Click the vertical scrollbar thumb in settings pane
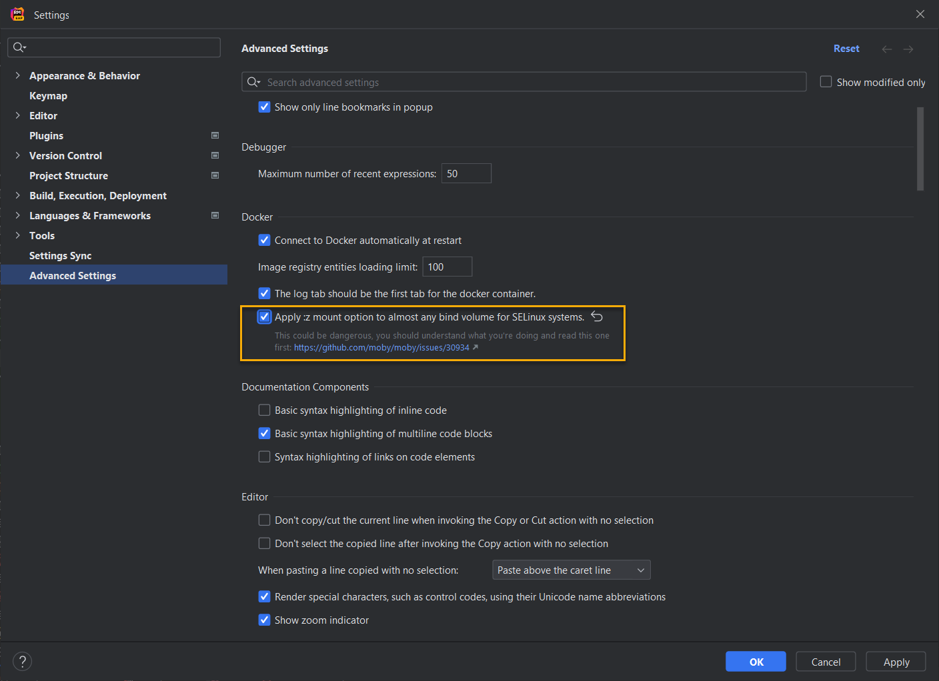Viewport: 939px width, 681px height. point(920,149)
